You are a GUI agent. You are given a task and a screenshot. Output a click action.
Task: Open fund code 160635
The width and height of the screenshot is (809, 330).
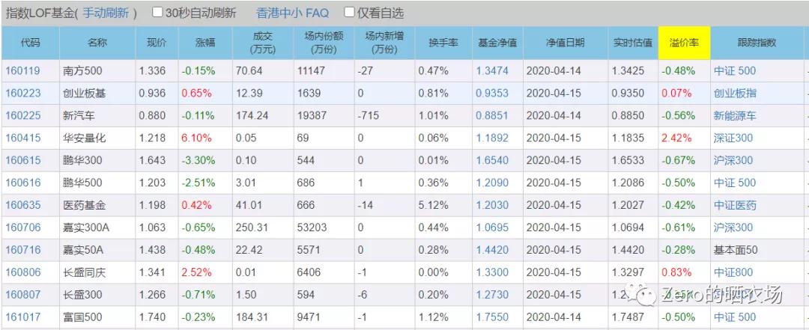pos(22,205)
